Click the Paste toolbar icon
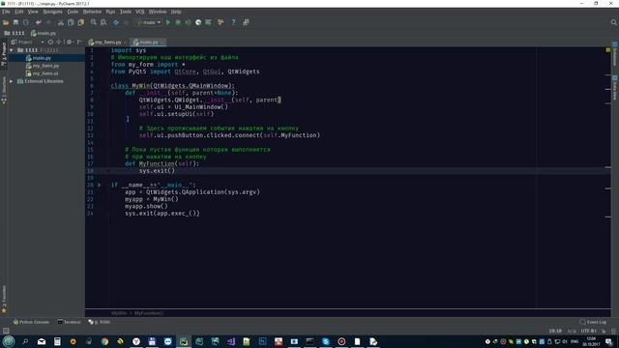Viewport: 619px width, 348px height. [x=81, y=22]
